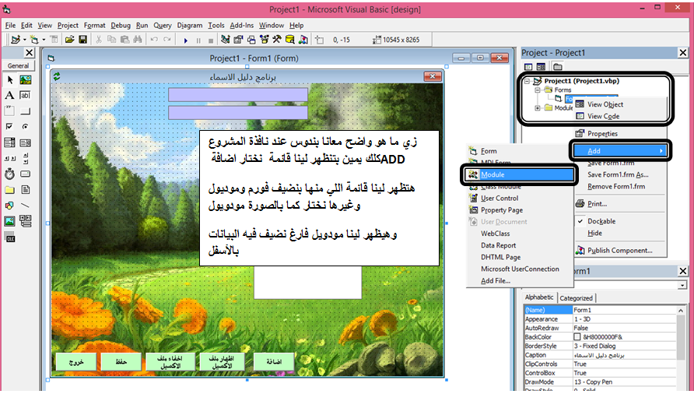Click Toggle Folders icon in Project panel

coord(557,67)
